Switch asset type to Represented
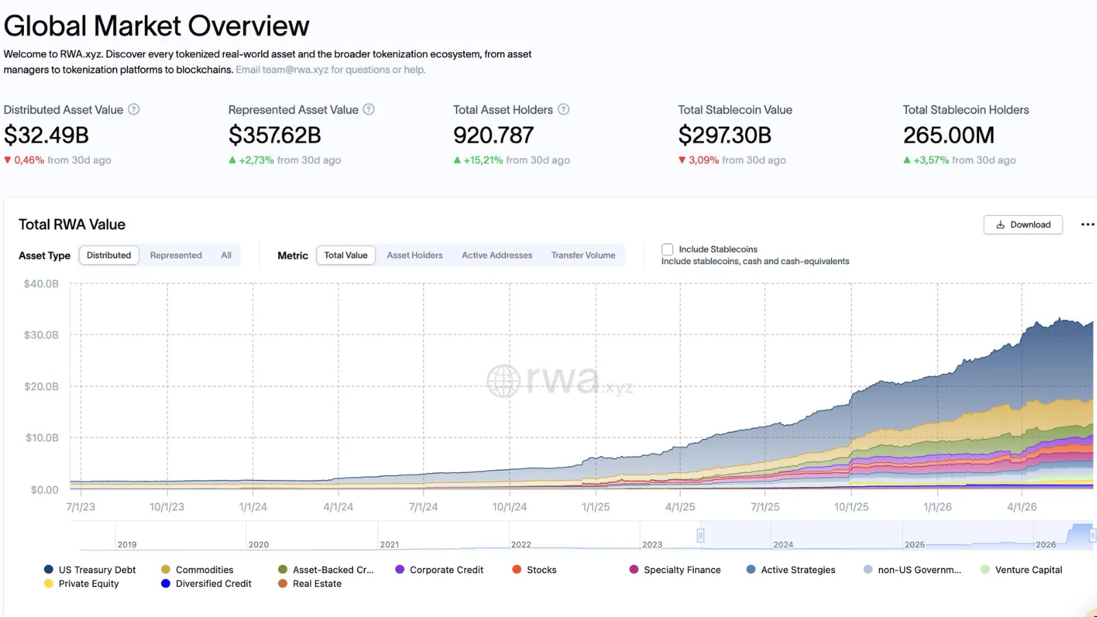This screenshot has width=1097, height=617. coord(176,255)
